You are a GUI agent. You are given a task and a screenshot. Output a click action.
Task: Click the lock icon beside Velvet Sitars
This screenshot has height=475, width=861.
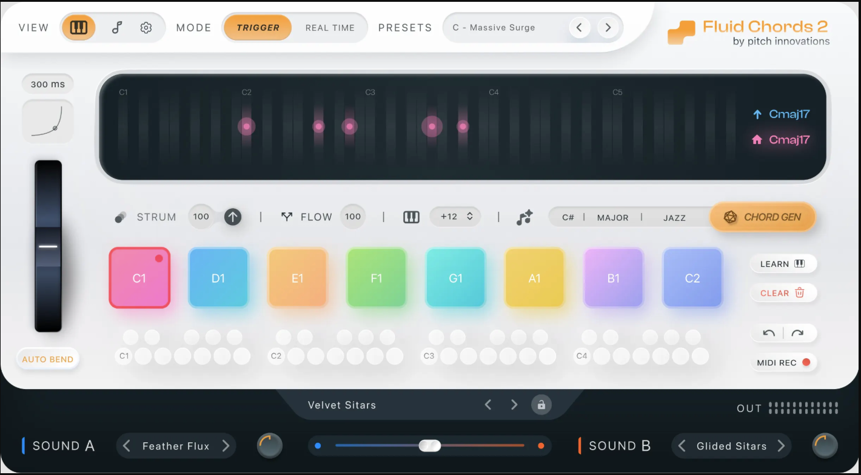click(x=541, y=405)
